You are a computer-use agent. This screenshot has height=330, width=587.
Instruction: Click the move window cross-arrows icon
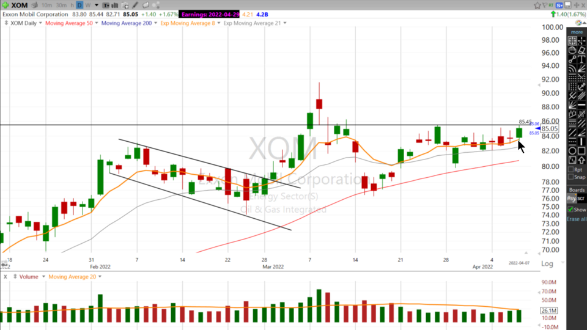[577, 5]
